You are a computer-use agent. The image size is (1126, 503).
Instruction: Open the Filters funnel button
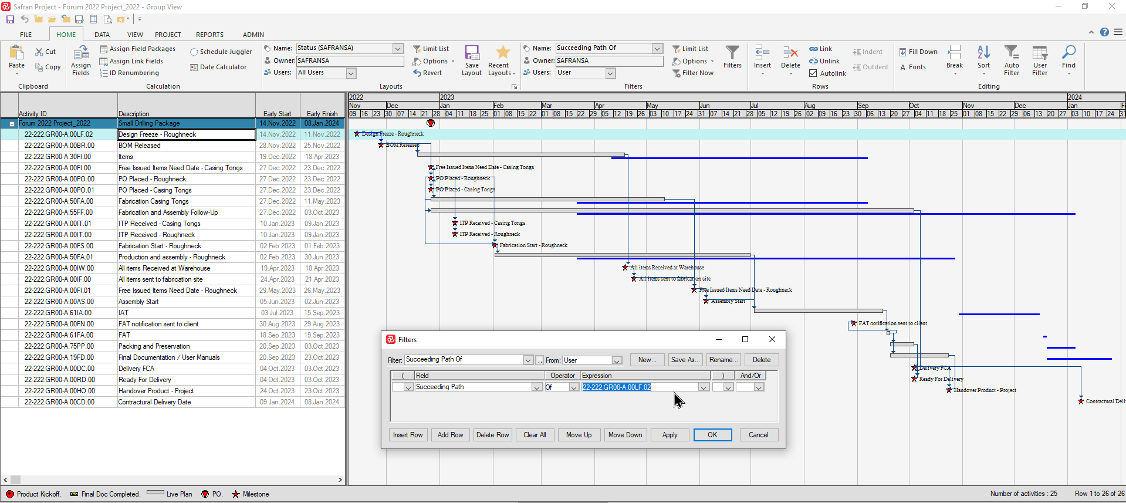tap(732, 57)
